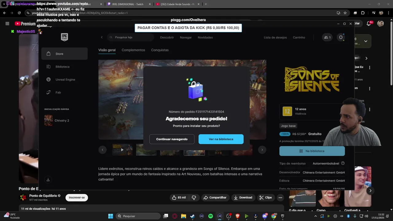Open Epic Games Launcher taskbar icon
Viewport: 393px width, 221px height.
[x=282, y=216]
